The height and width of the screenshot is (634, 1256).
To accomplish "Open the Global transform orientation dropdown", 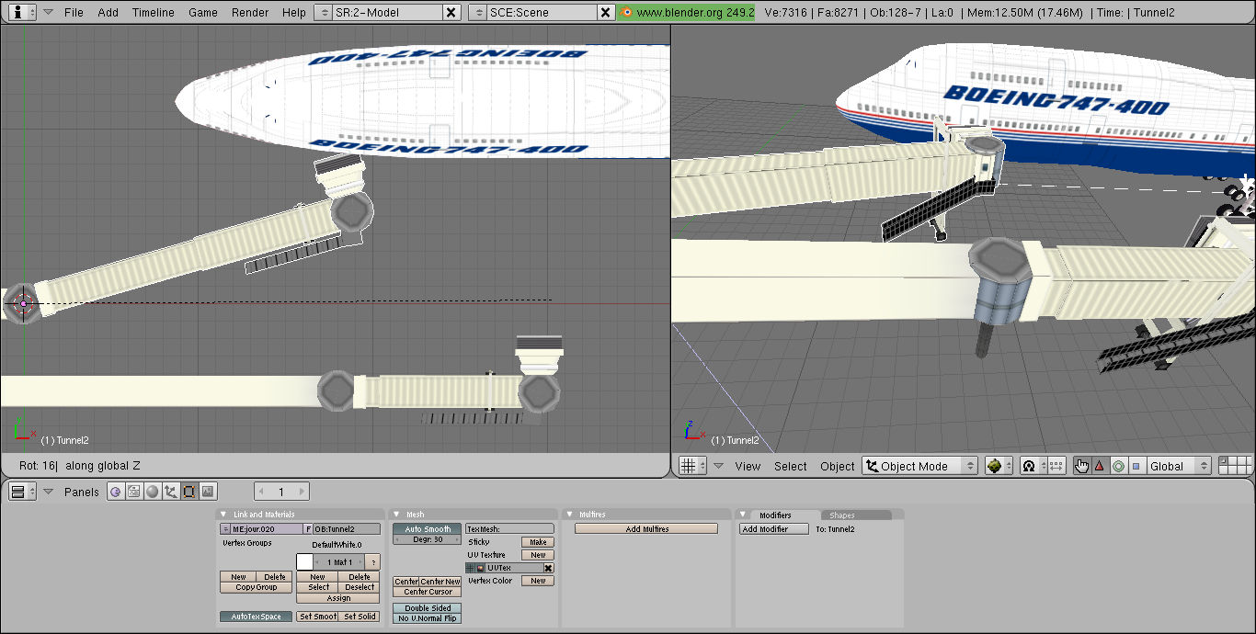I will pyautogui.click(x=1180, y=466).
